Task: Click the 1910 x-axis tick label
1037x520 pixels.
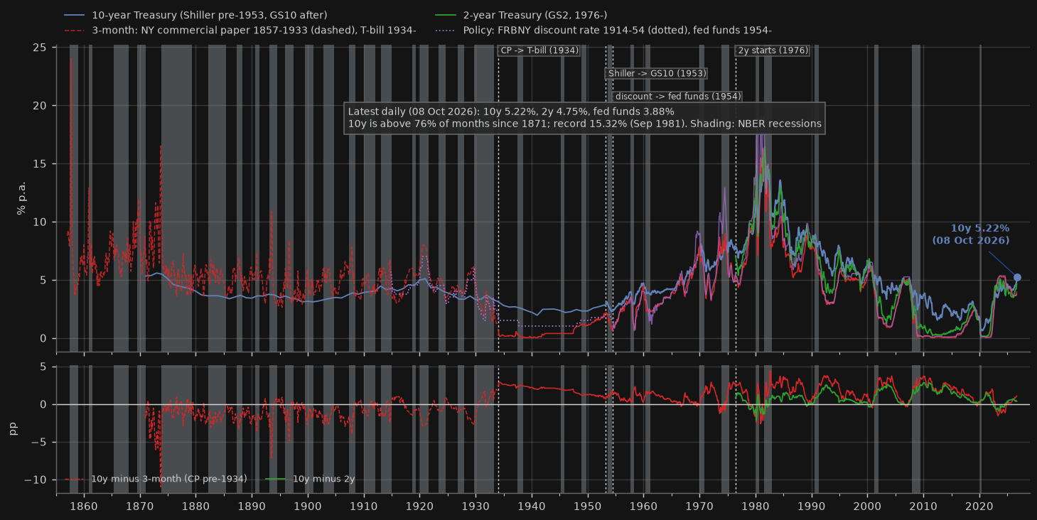Action: (364, 506)
